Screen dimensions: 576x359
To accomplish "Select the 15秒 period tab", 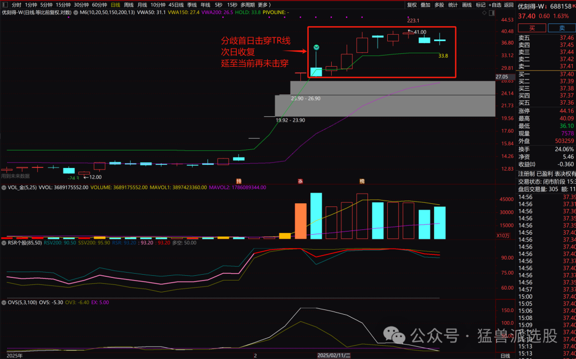I will (232, 5).
